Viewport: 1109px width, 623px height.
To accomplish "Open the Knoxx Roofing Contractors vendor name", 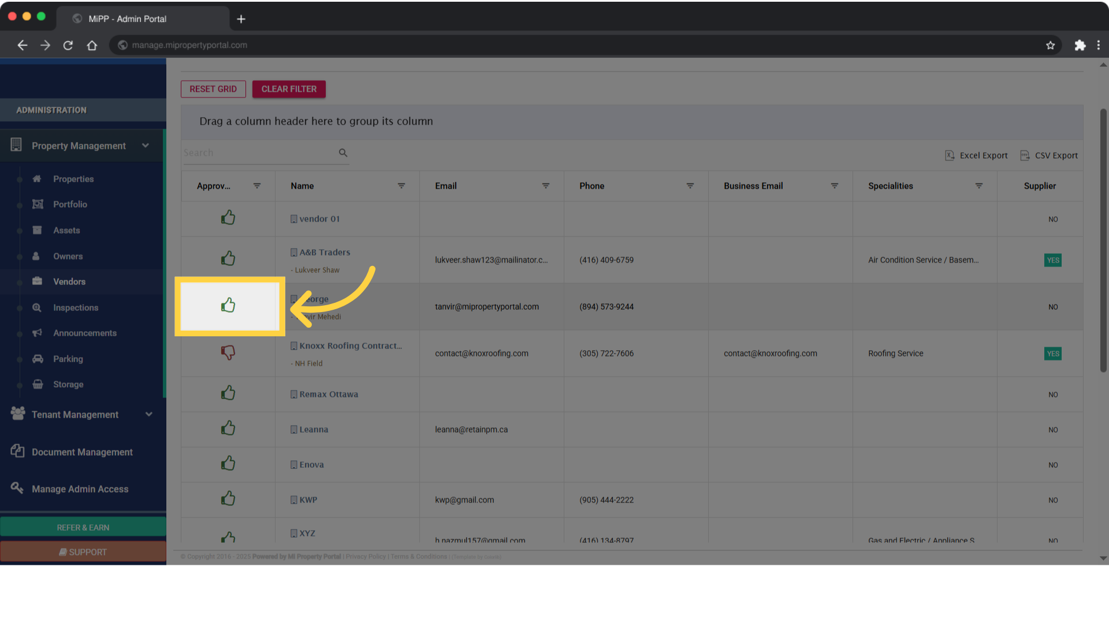I will point(351,346).
